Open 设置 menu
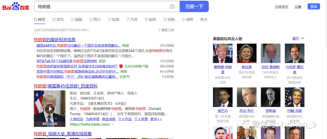The image size is (327, 139). (298, 7)
